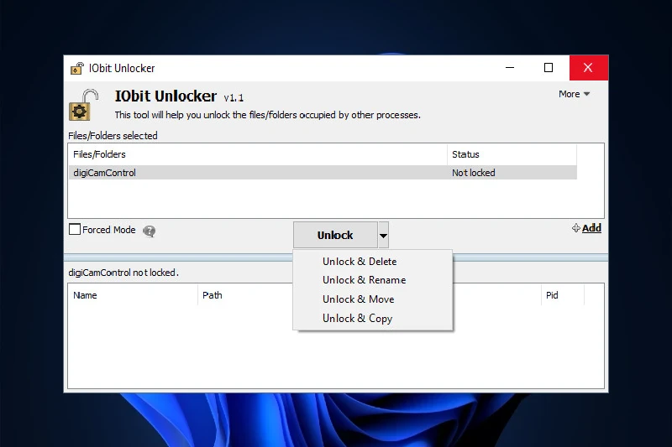Select the digiCamControl row
This screenshot has width=672, height=447.
pos(323,173)
